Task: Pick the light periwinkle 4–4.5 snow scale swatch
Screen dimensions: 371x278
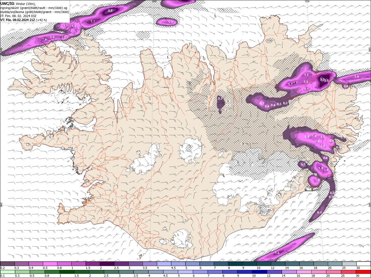Action: [164, 264]
